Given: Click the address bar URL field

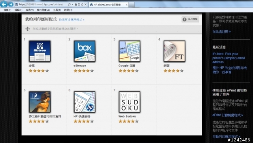Looking at the screenshot, I should click(41, 4).
